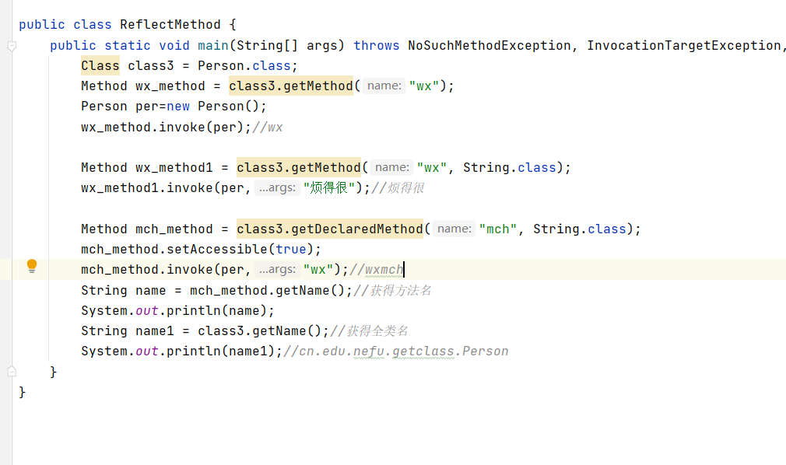Click the fold end marker near closing brace
The height and width of the screenshot is (465, 786).
point(12,371)
